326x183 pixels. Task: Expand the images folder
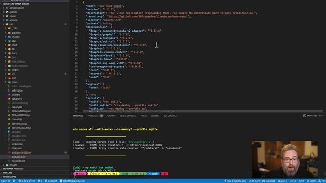click(x=4, y=165)
